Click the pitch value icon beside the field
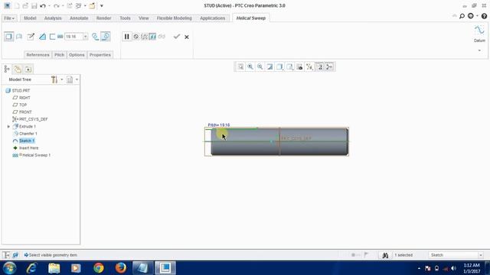Screen dimensions: 490x275 (60, 37)
